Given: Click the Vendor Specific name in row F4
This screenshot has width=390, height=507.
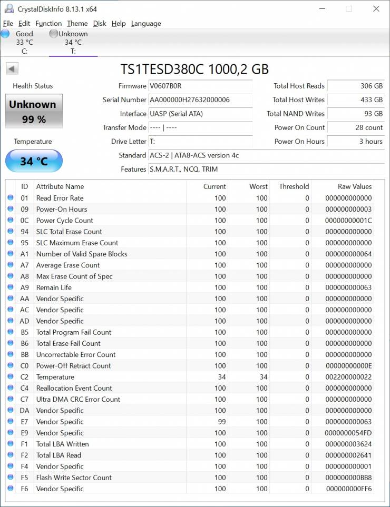Looking at the screenshot, I should pyautogui.click(x=60, y=466).
